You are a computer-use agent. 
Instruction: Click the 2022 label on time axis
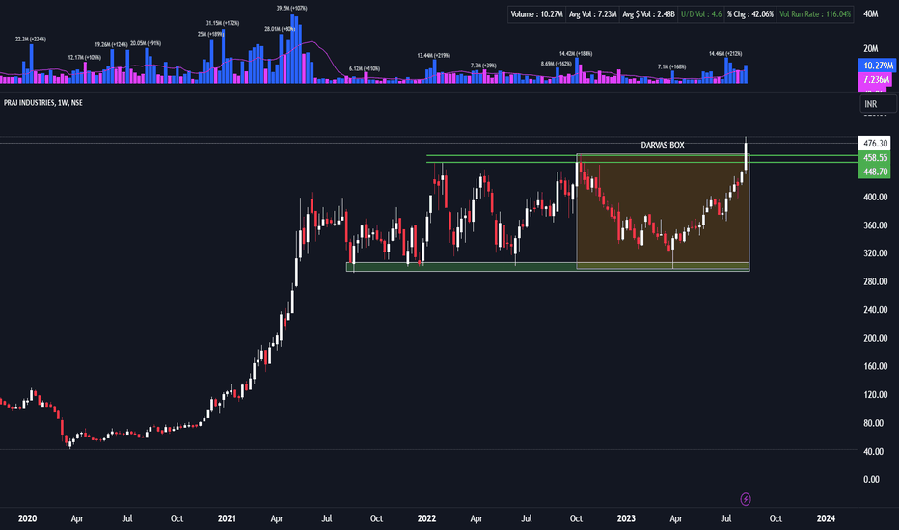[x=426, y=518]
